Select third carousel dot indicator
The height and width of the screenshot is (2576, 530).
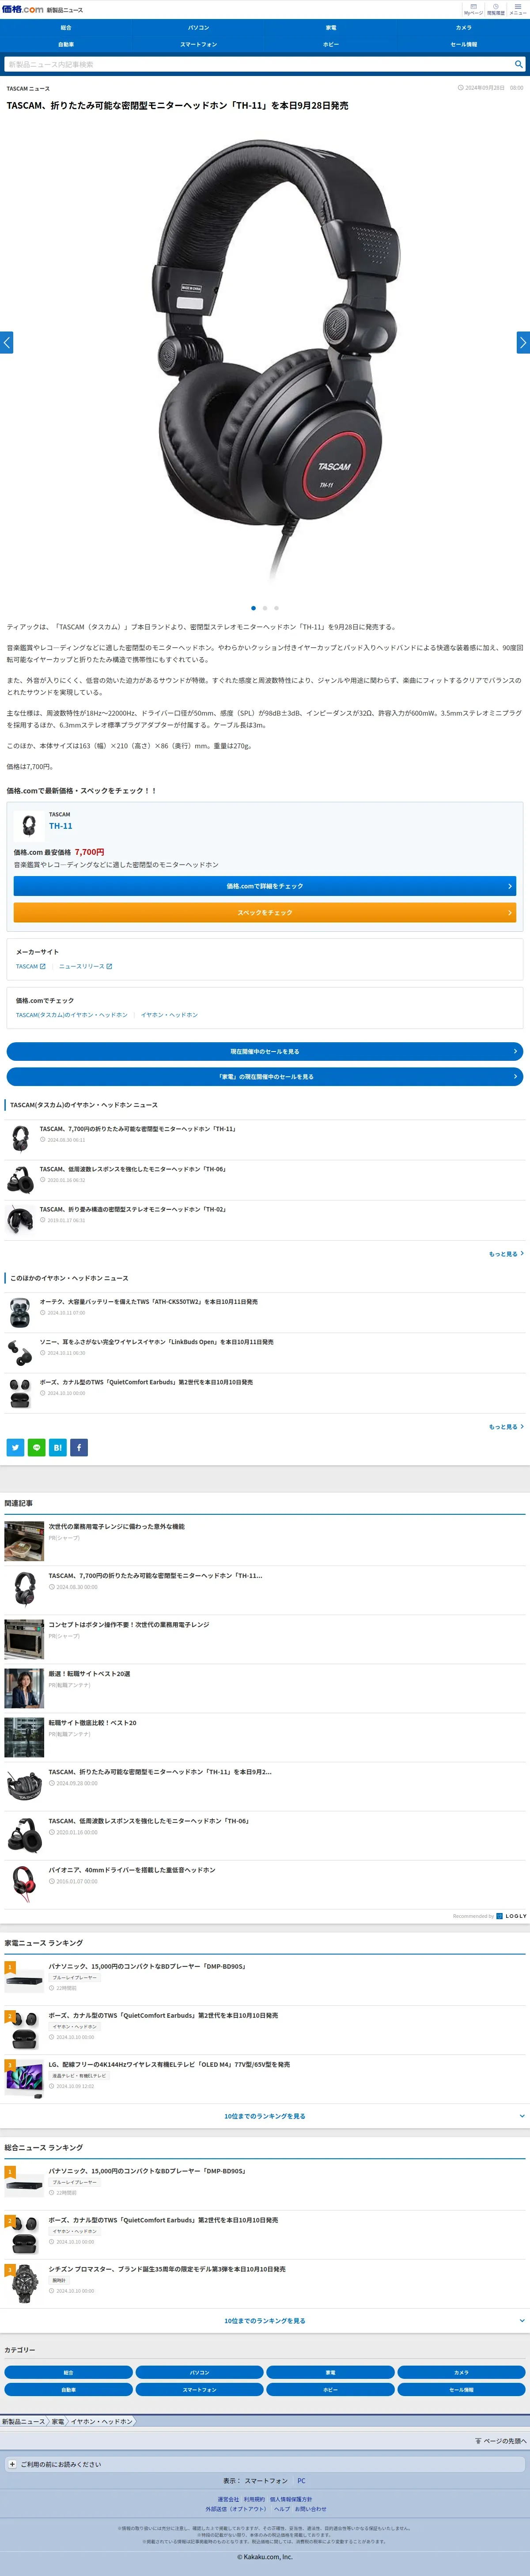[x=276, y=608]
